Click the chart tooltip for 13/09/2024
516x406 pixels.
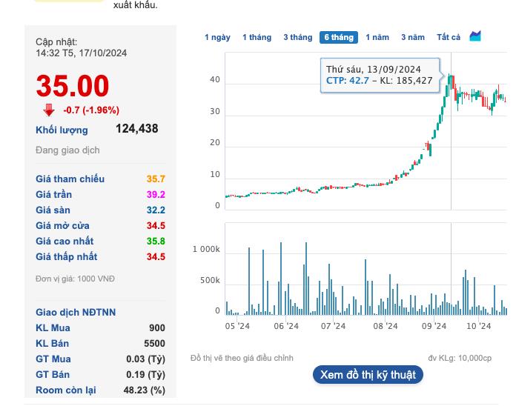coord(380,75)
